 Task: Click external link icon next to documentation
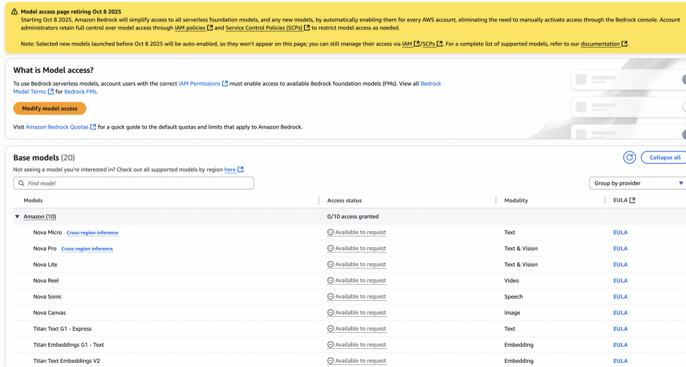pos(625,44)
